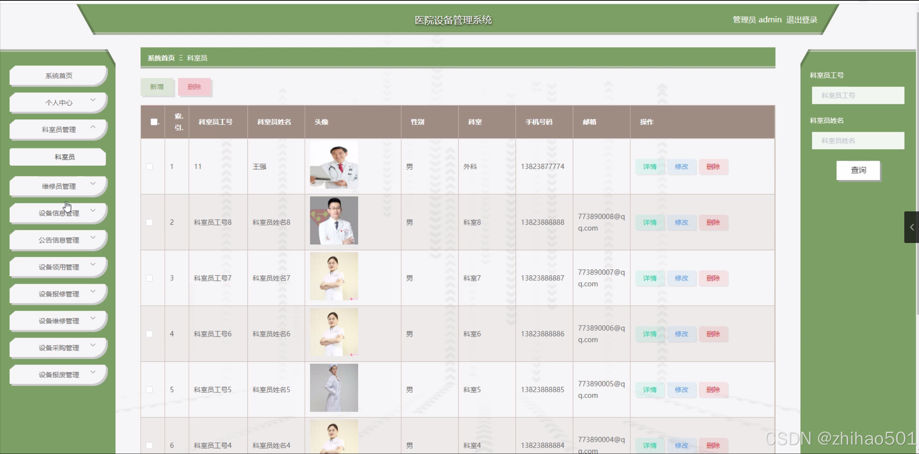Open 王强's avatar photo
The height and width of the screenshot is (454, 919).
[334, 165]
